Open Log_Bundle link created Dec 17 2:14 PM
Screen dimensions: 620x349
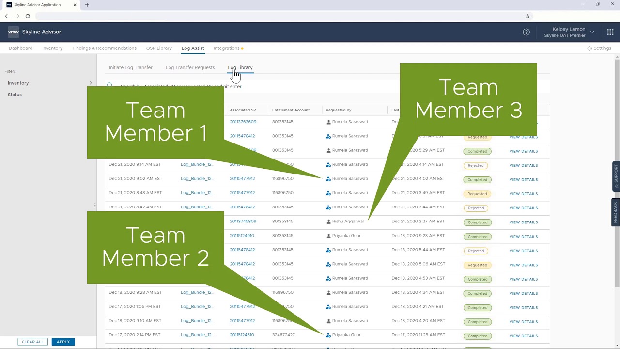click(x=197, y=335)
